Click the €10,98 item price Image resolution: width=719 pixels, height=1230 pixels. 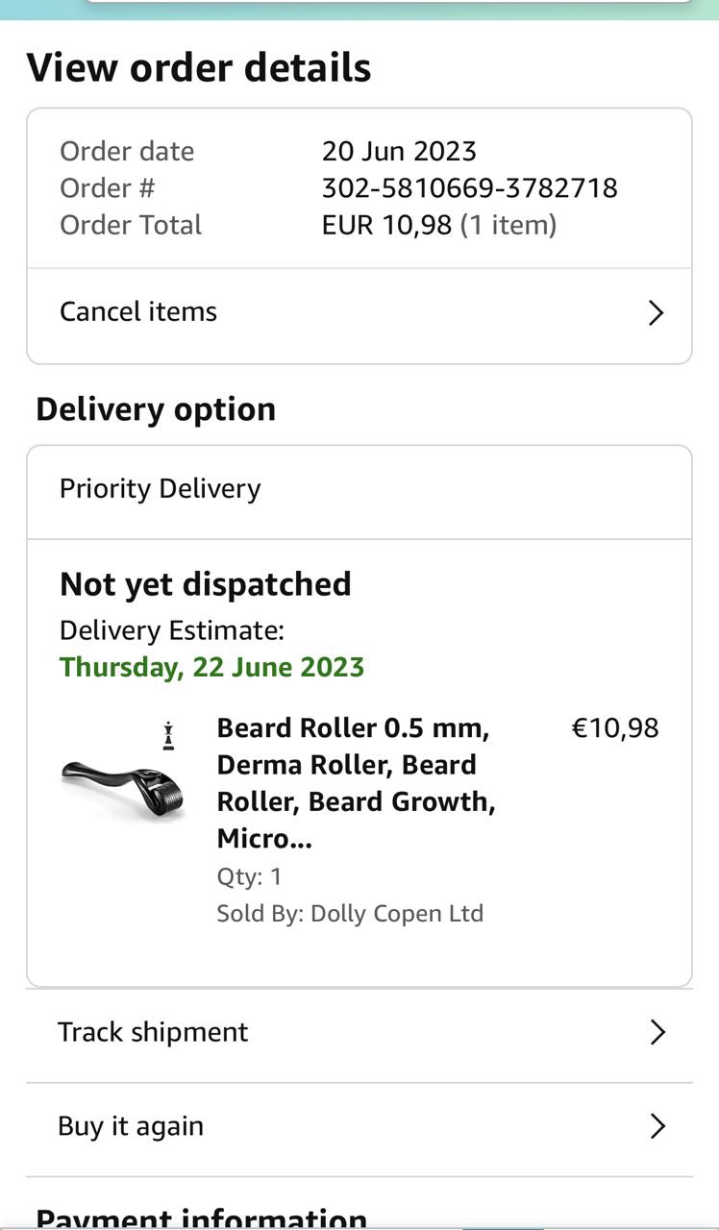click(x=615, y=728)
